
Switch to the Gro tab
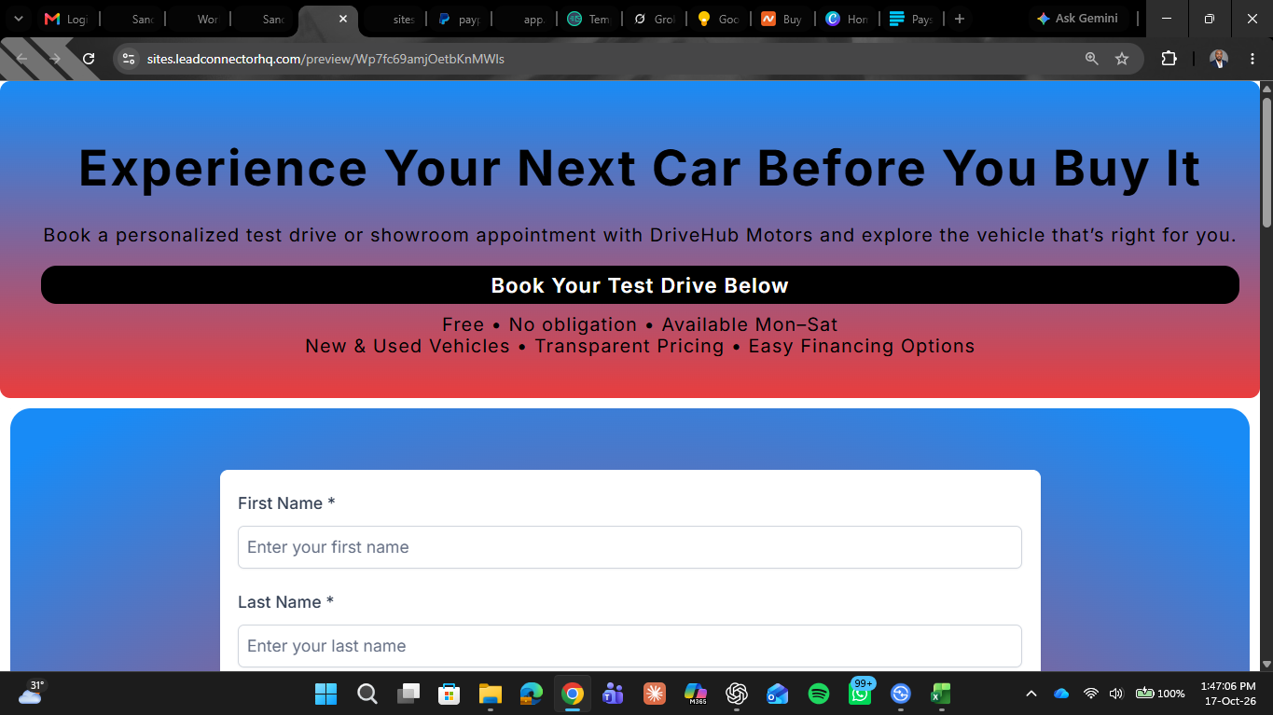pyautogui.click(x=654, y=19)
